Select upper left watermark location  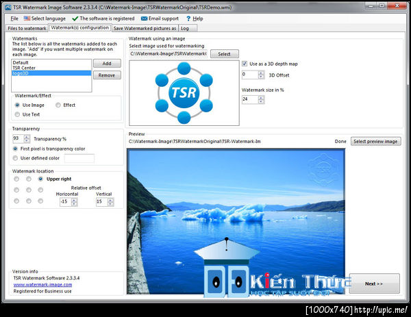[x=16, y=179]
